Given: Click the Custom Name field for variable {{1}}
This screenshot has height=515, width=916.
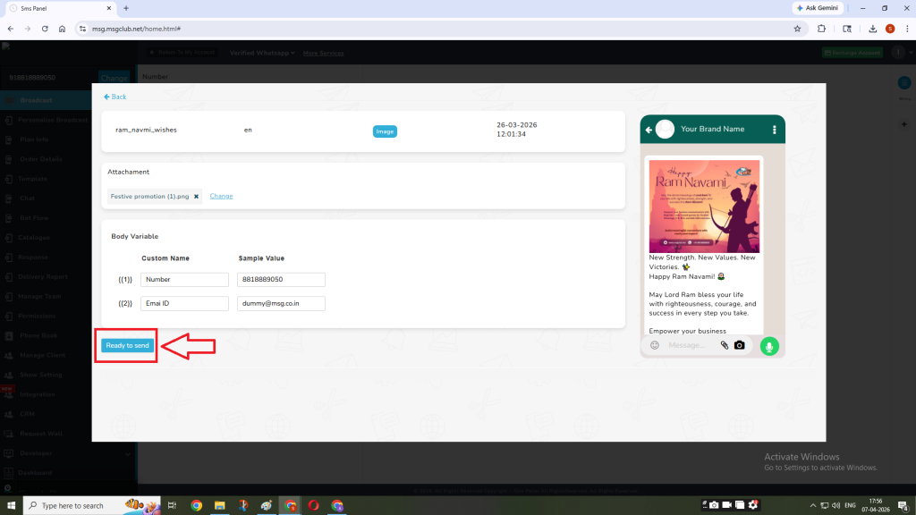Looking at the screenshot, I should tap(184, 279).
